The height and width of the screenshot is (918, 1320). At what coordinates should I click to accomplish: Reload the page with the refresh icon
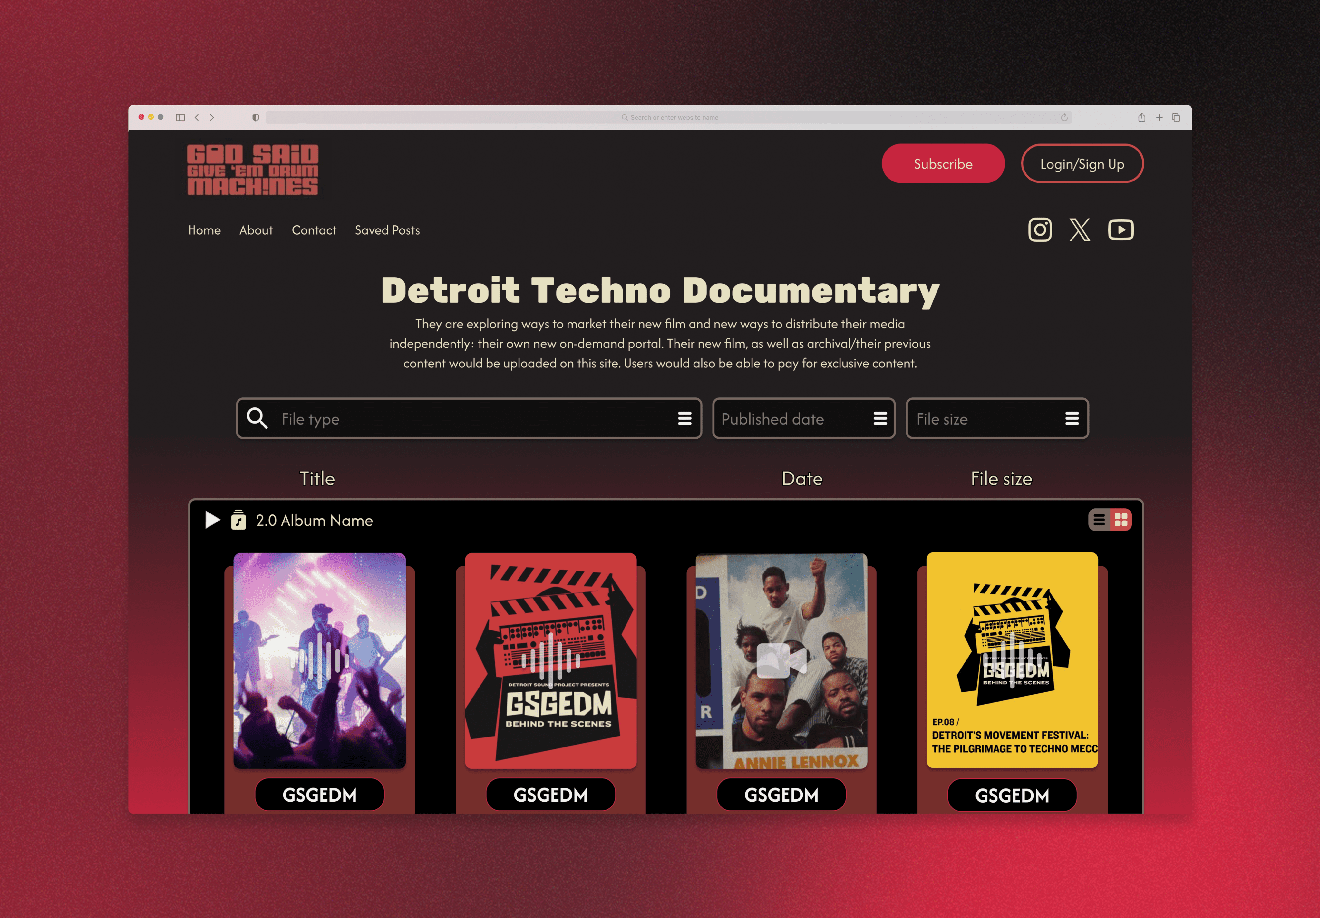pyautogui.click(x=1064, y=117)
